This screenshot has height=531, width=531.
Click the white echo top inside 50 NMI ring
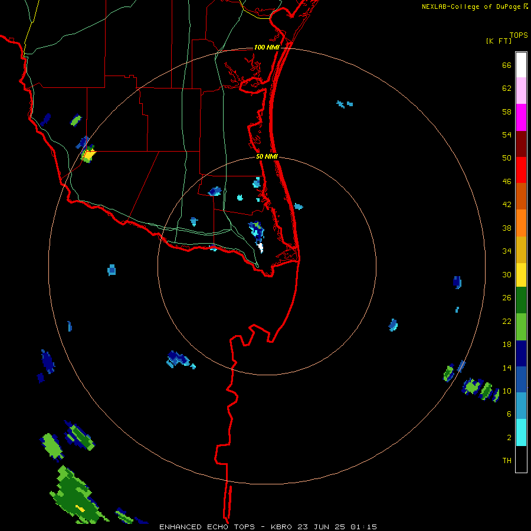[260, 247]
